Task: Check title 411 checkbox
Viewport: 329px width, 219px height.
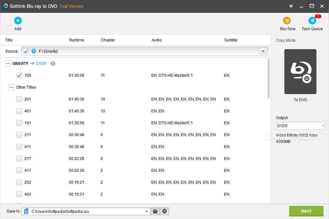Action: pyautogui.click(x=19, y=147)
